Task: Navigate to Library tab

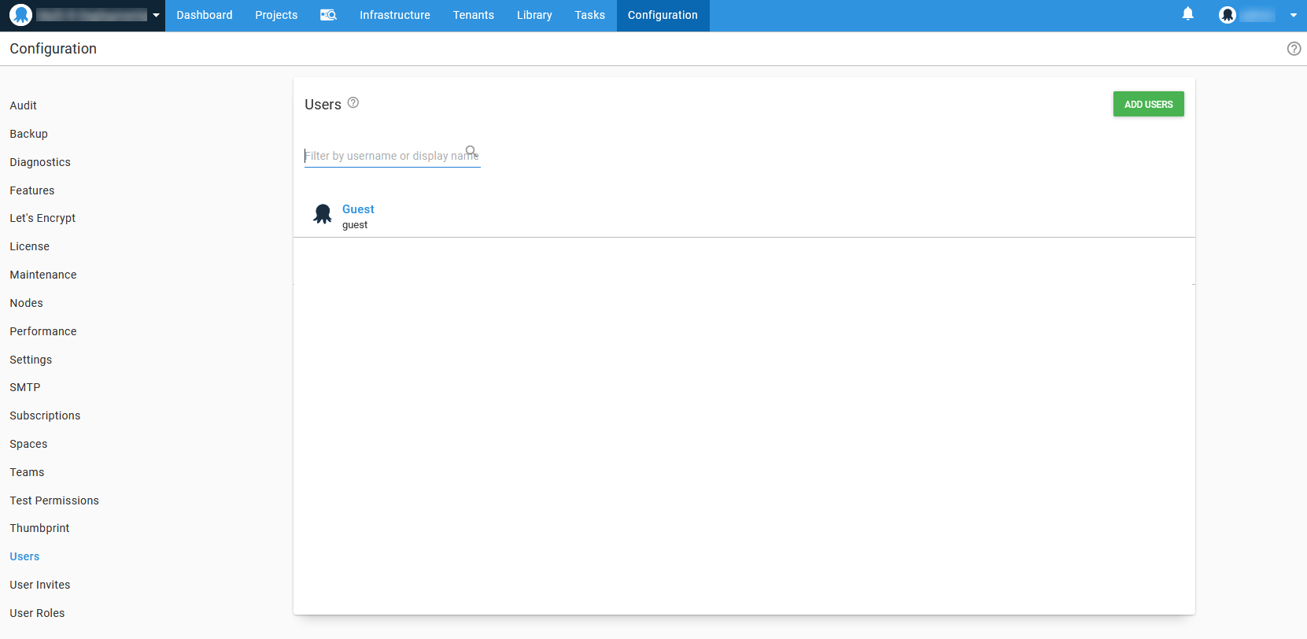Action: 534,15
